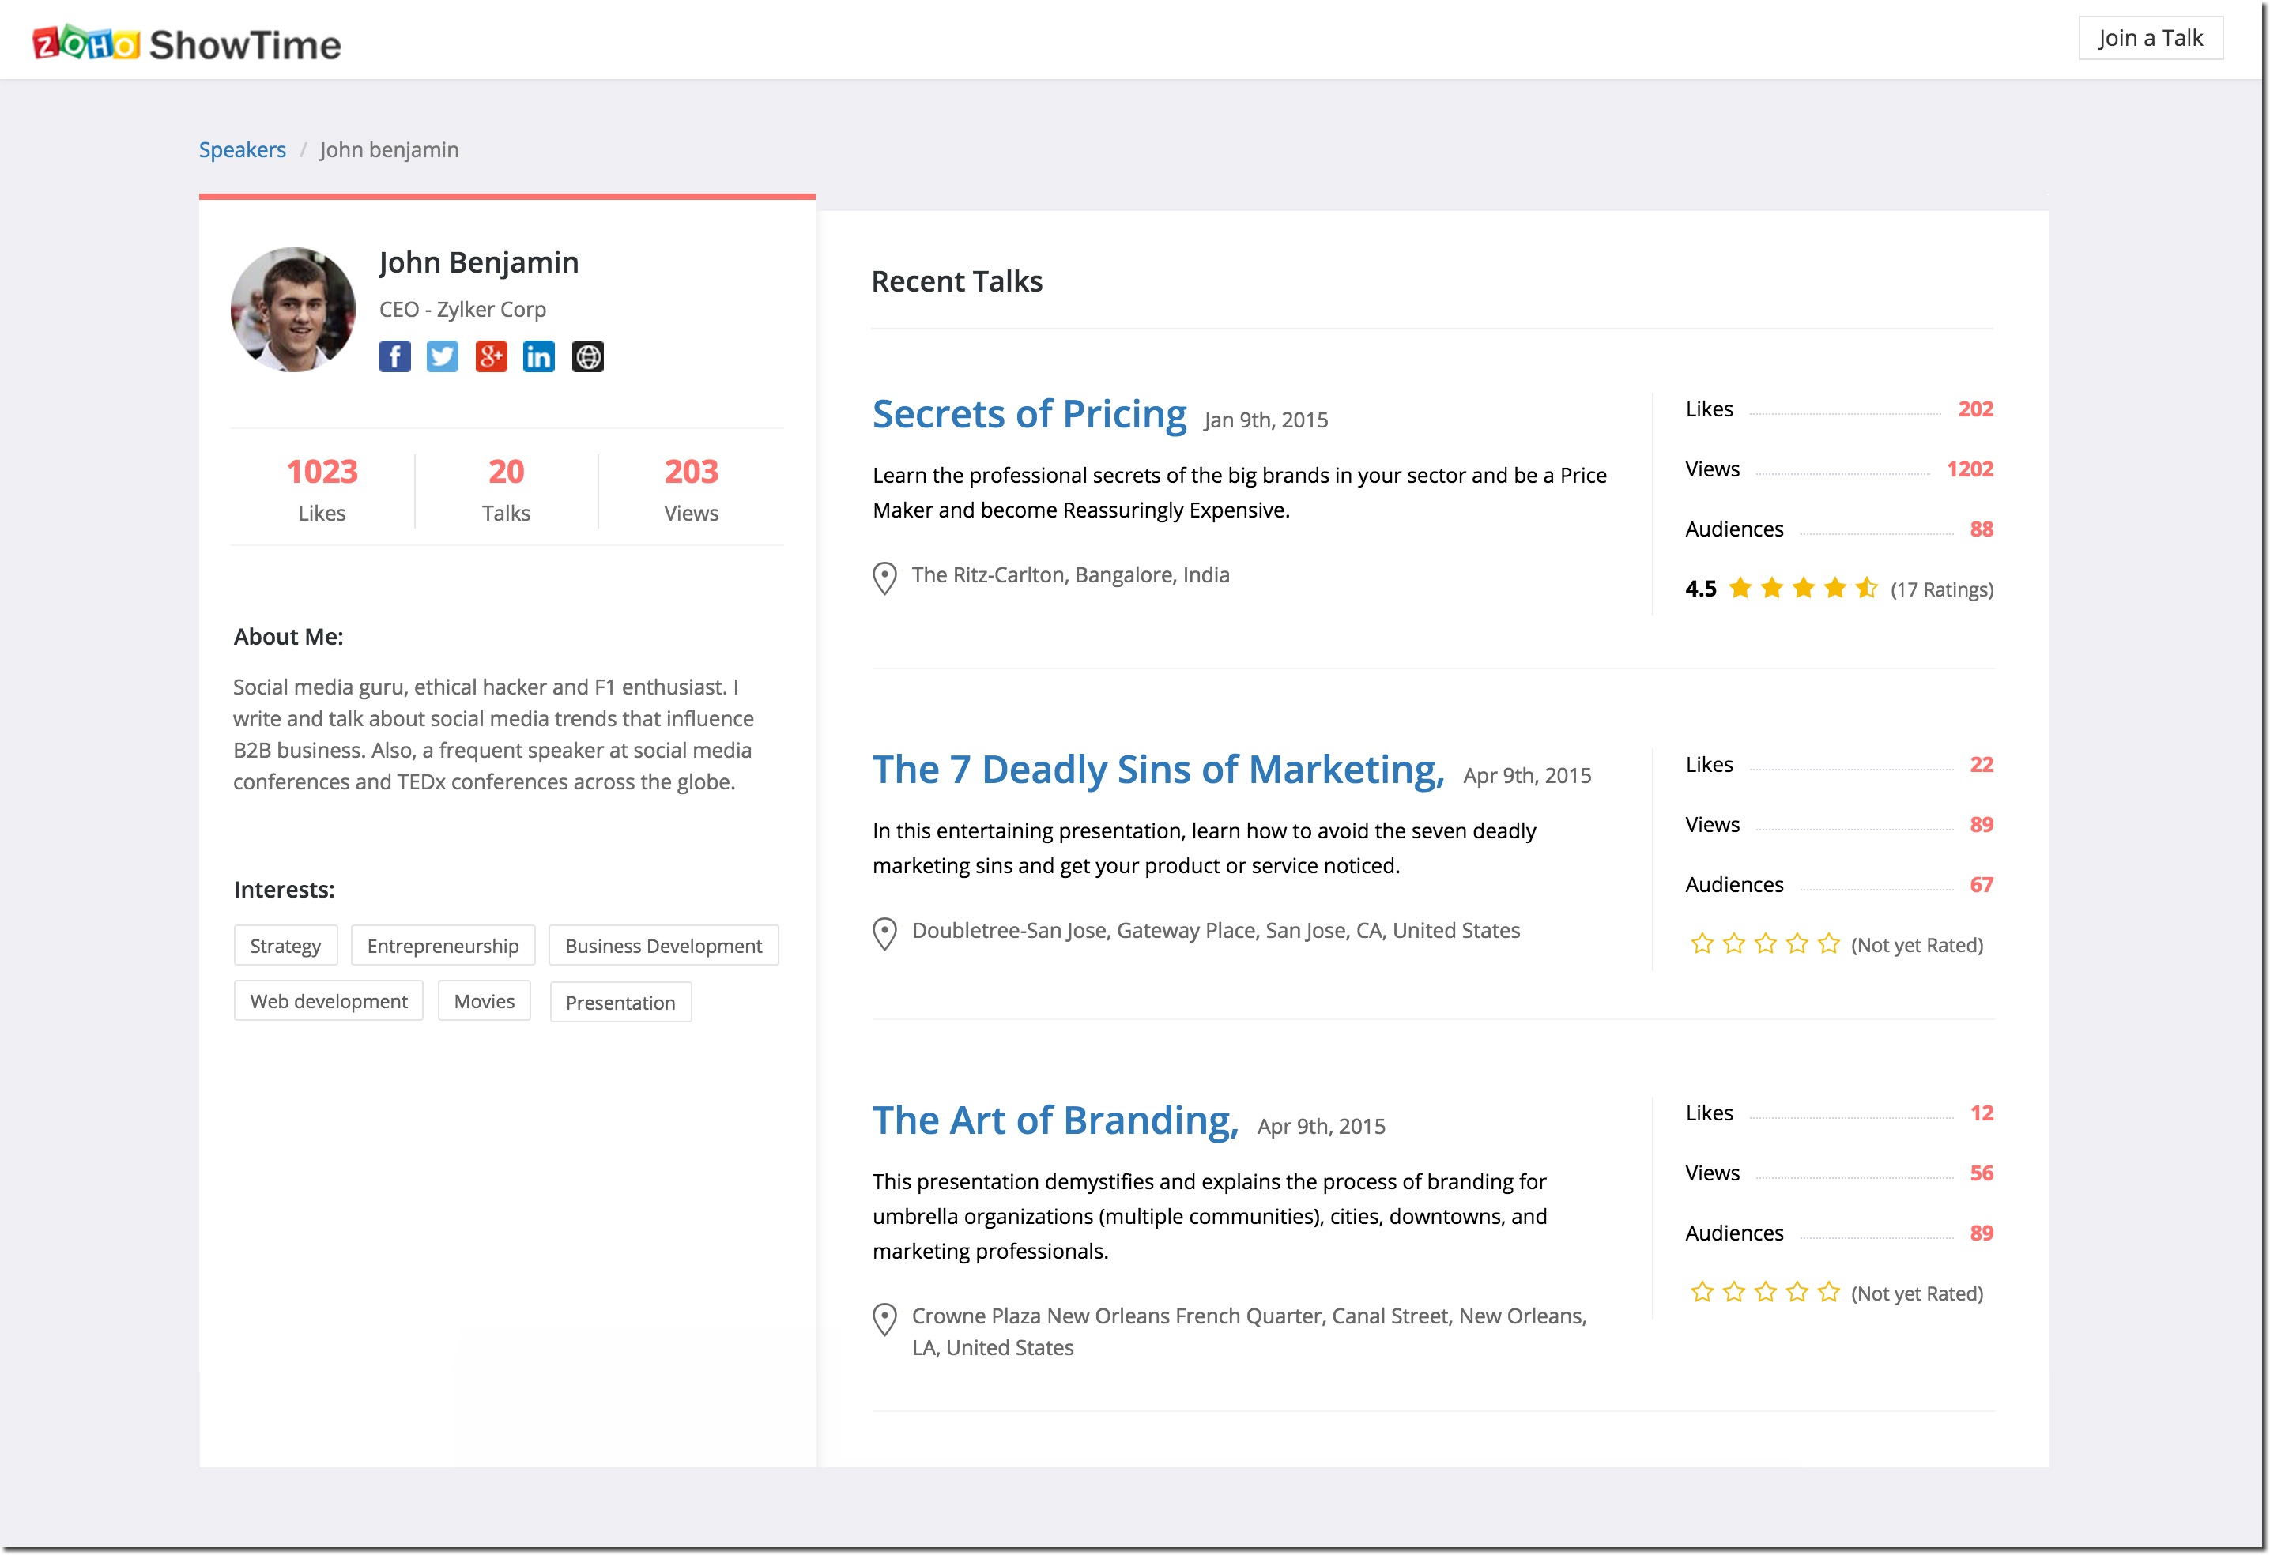Click the half-filled fifth rating star

pos(1867,588)
